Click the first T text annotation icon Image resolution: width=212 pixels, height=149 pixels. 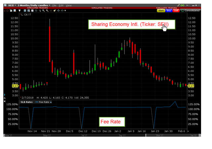25,11
